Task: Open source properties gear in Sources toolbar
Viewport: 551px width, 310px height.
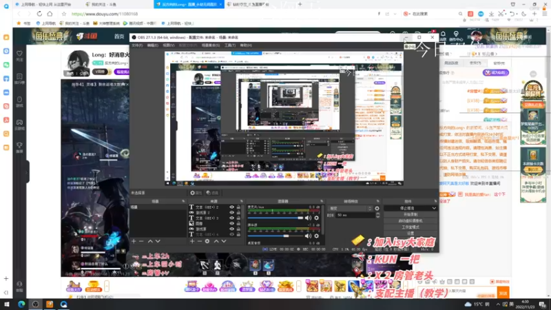Action: pos(207,242)
